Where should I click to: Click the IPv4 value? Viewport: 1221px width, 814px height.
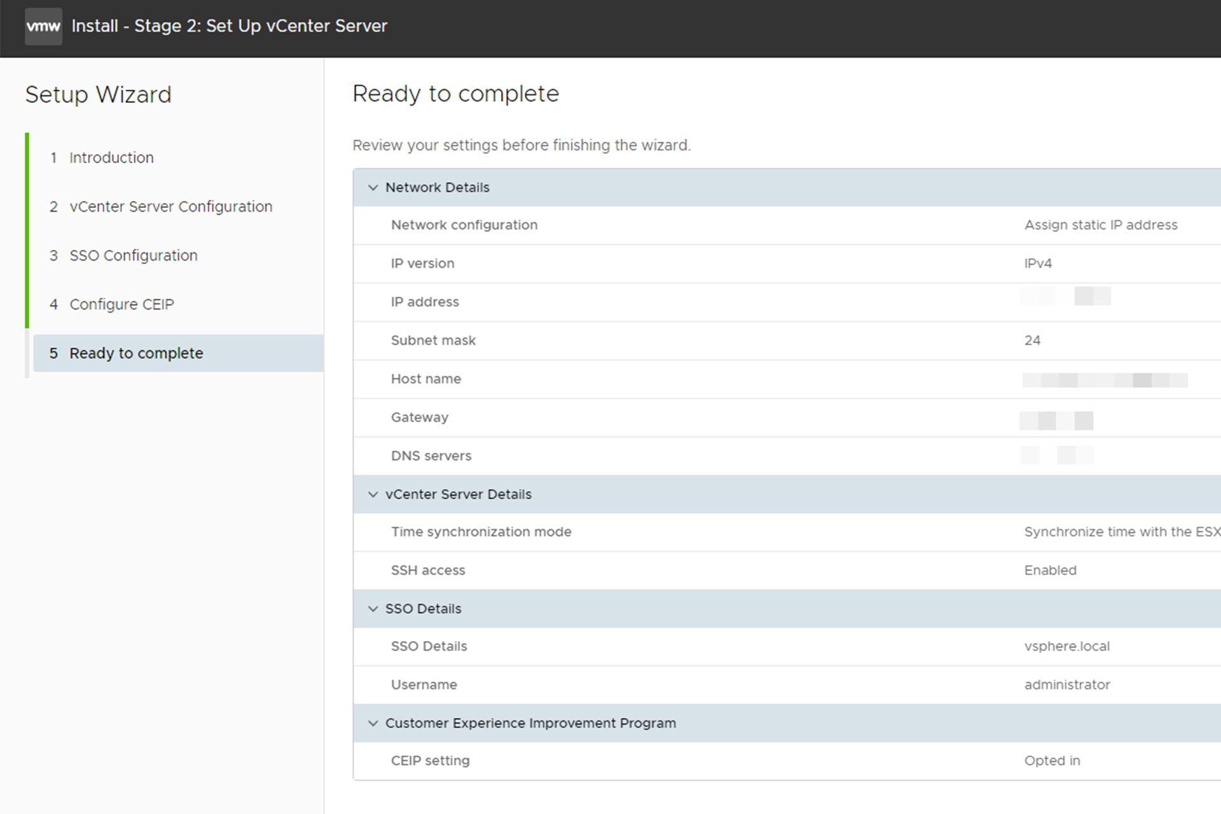tap(1038, 263)
